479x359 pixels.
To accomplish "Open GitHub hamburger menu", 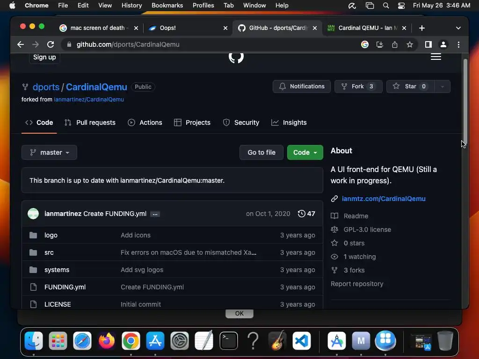I will 436,57.
